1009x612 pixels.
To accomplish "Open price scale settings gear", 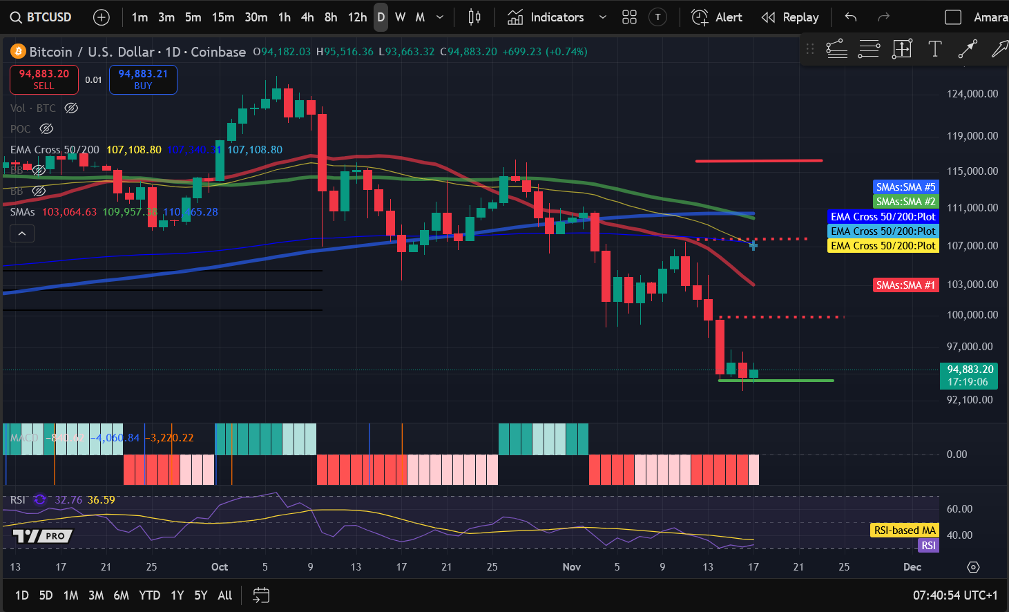I will point(973,567).
